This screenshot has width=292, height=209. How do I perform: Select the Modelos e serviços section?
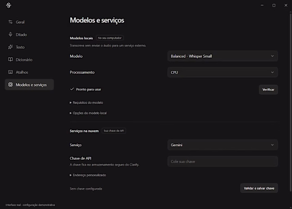click(30, 85)
